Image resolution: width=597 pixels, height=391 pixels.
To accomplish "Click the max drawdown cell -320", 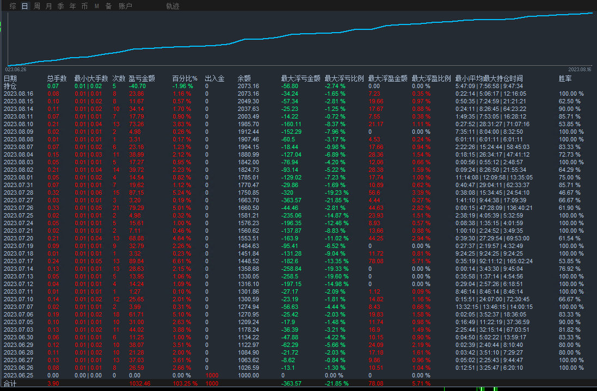I will [287, 193].
